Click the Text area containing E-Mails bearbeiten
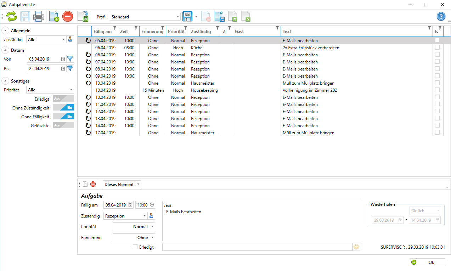This screenshot has height=271, width=451. [261, 221]
